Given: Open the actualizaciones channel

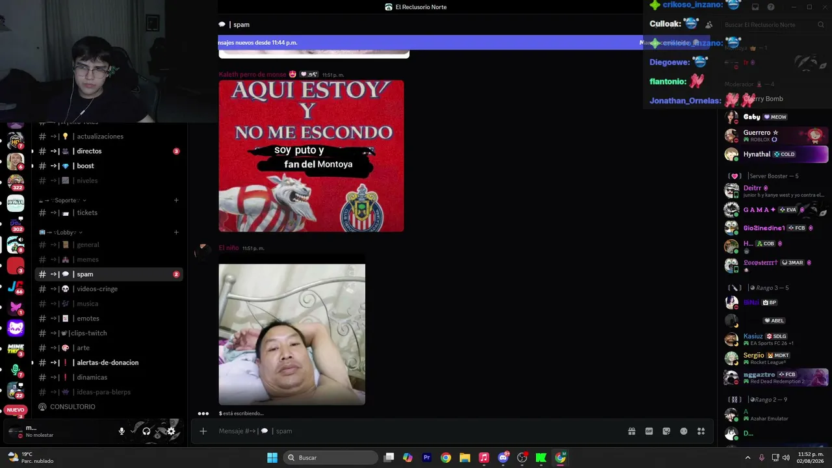Looking at the screenshot, I should click(x=109, y=136).
